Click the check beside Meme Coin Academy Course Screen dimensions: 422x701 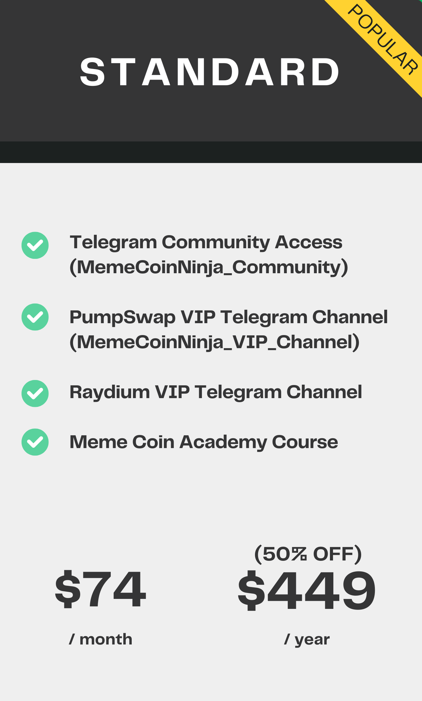pos(35,442)
